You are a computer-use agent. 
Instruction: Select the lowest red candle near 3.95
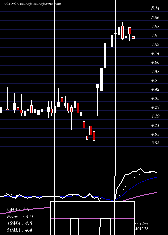point(94,136)
